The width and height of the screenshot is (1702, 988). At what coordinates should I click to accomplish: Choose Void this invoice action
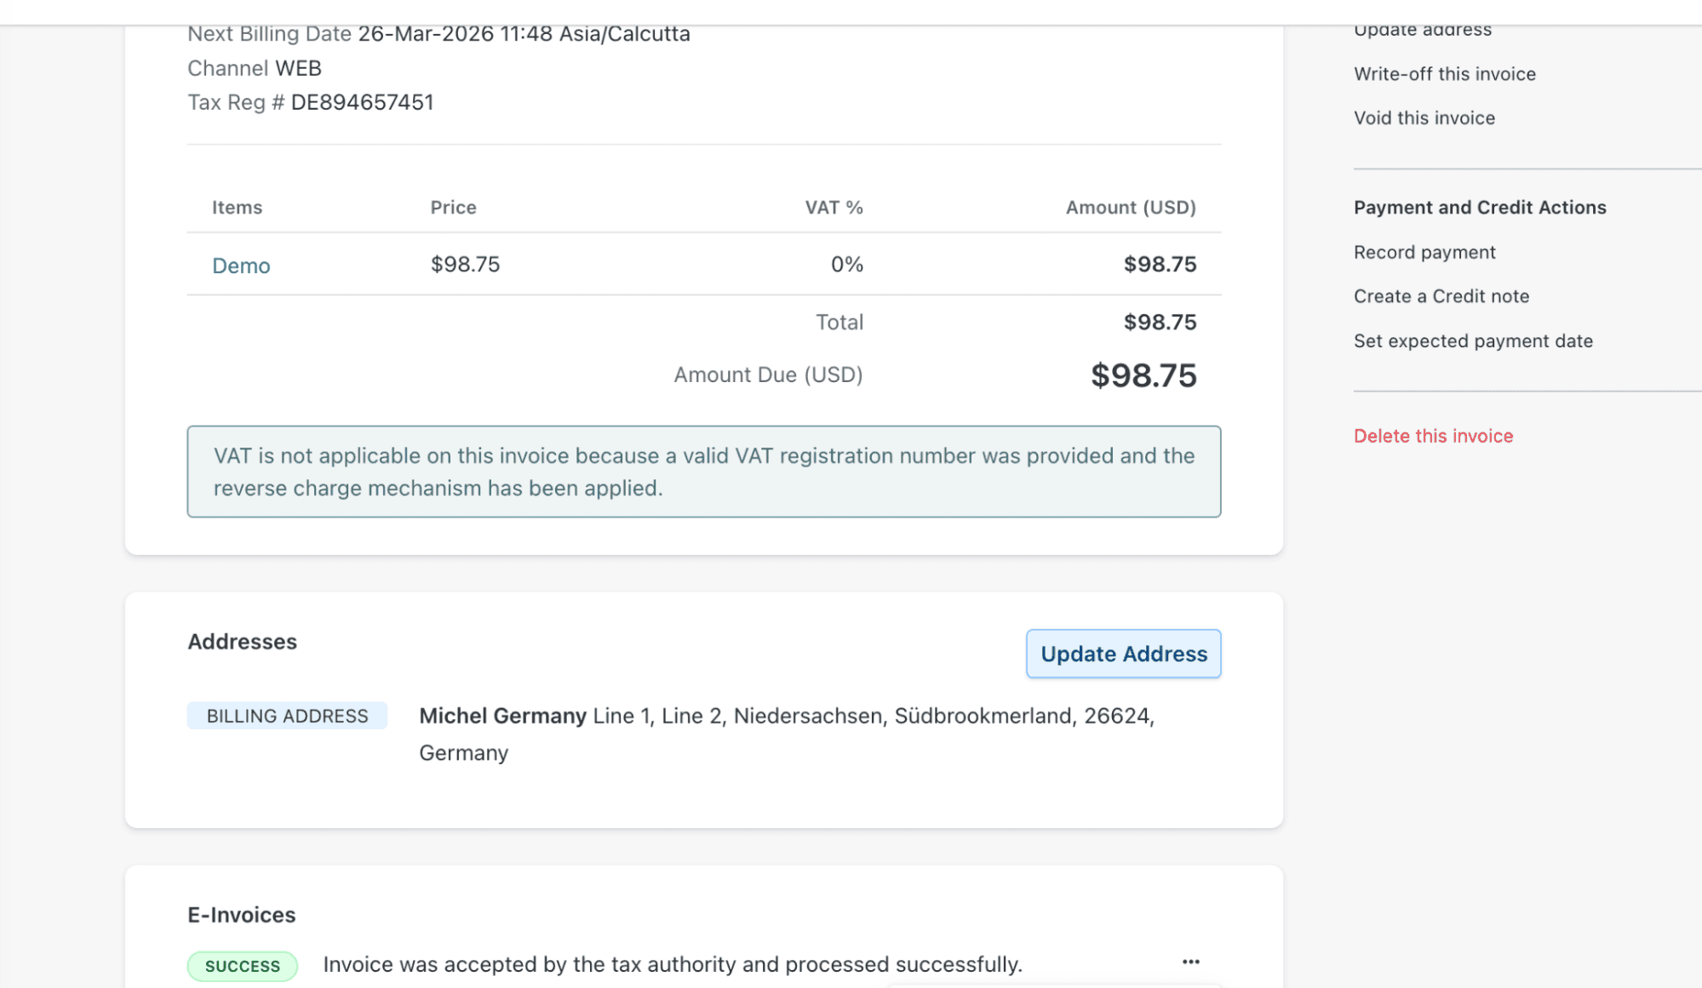(1424, 118)
